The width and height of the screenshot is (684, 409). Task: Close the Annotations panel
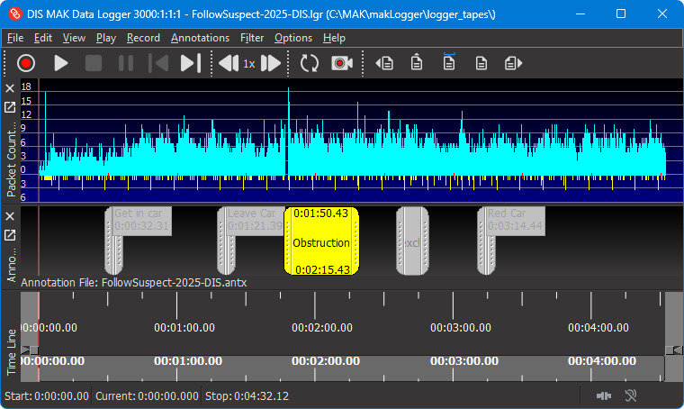click(10, 216)
